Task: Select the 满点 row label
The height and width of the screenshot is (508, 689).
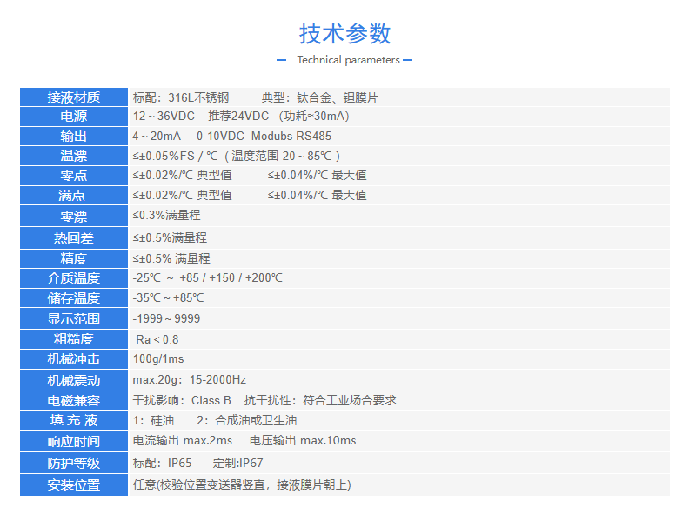Action: (x=74, y=196)
